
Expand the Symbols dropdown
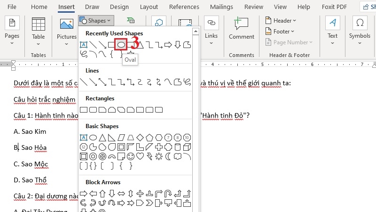click(360, 31)
